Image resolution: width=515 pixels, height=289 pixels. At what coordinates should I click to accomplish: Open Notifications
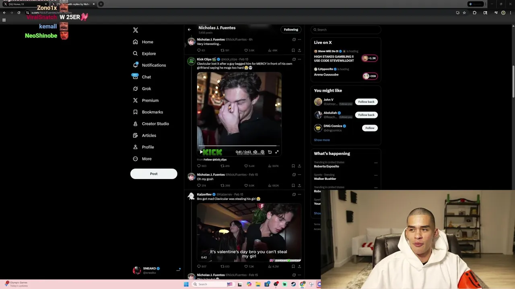click(149, 65)
